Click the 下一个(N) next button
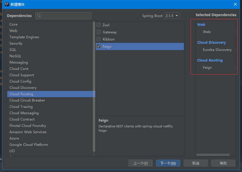Viewport: 242px width, 172px height. click(x=168, y=163)
